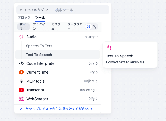Click the hjlarry author text

[x=90, y=37]
